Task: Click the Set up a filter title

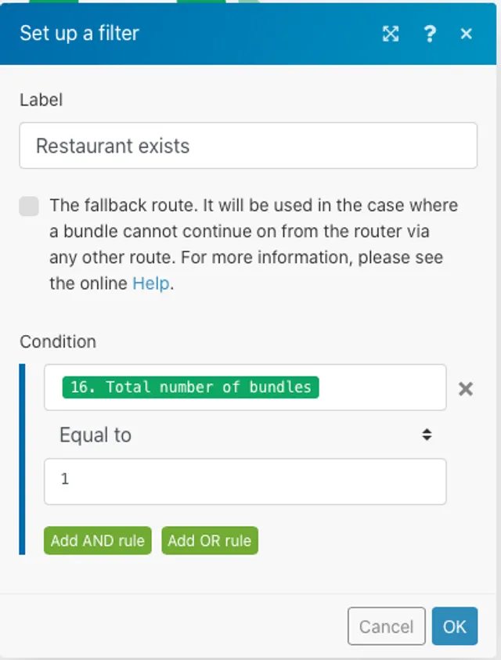Action: click(79, 33)
